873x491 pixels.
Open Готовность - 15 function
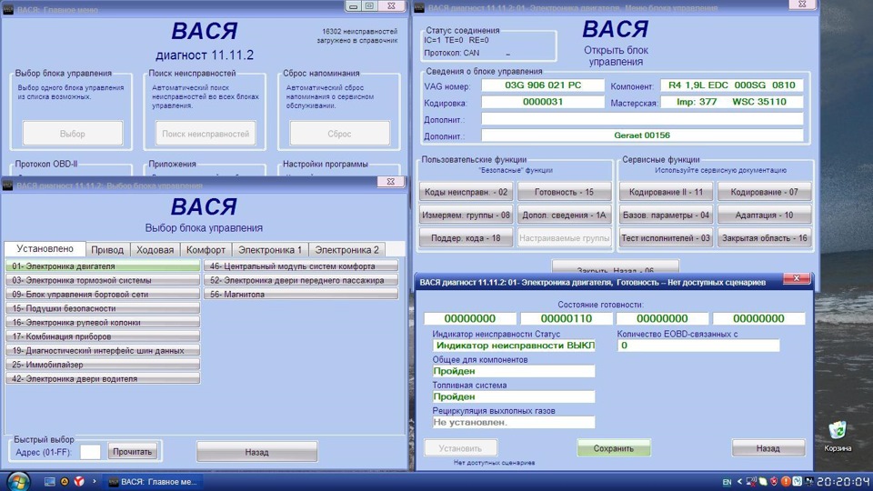click(564, 192)
